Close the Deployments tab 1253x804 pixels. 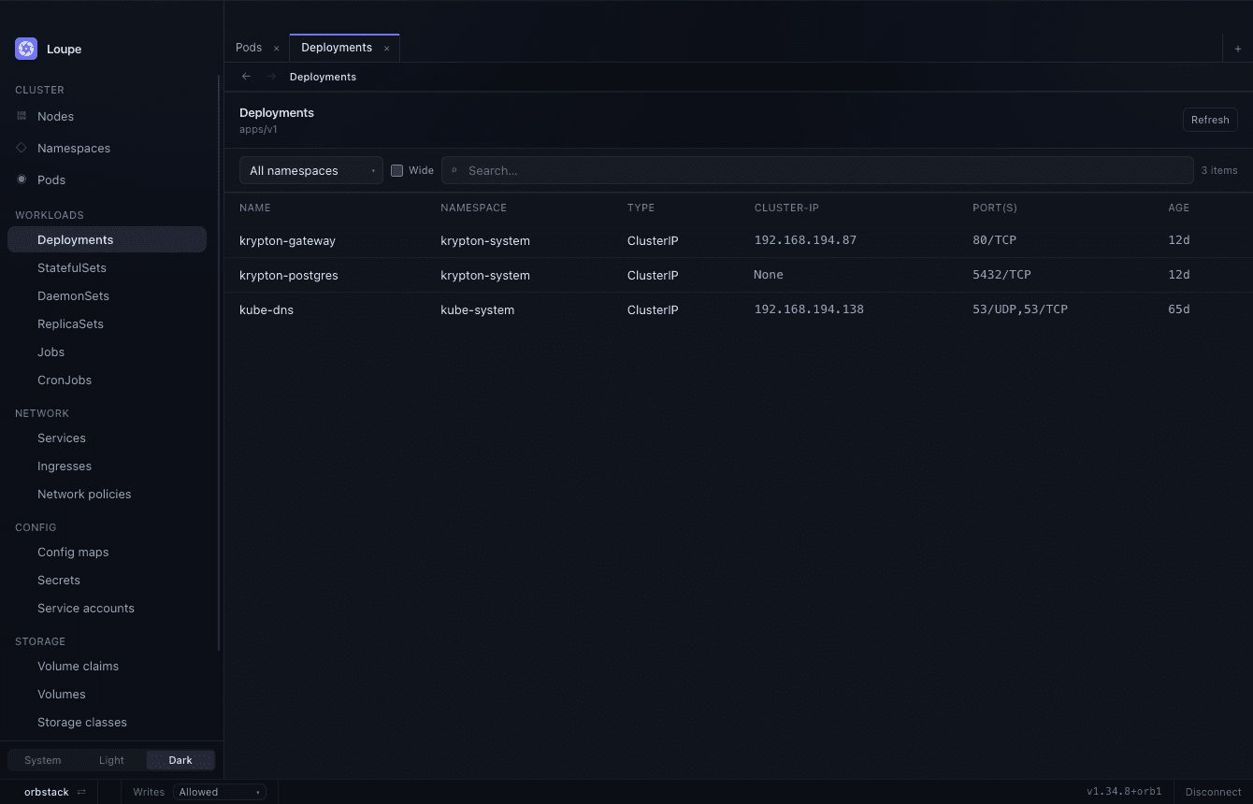386,48
